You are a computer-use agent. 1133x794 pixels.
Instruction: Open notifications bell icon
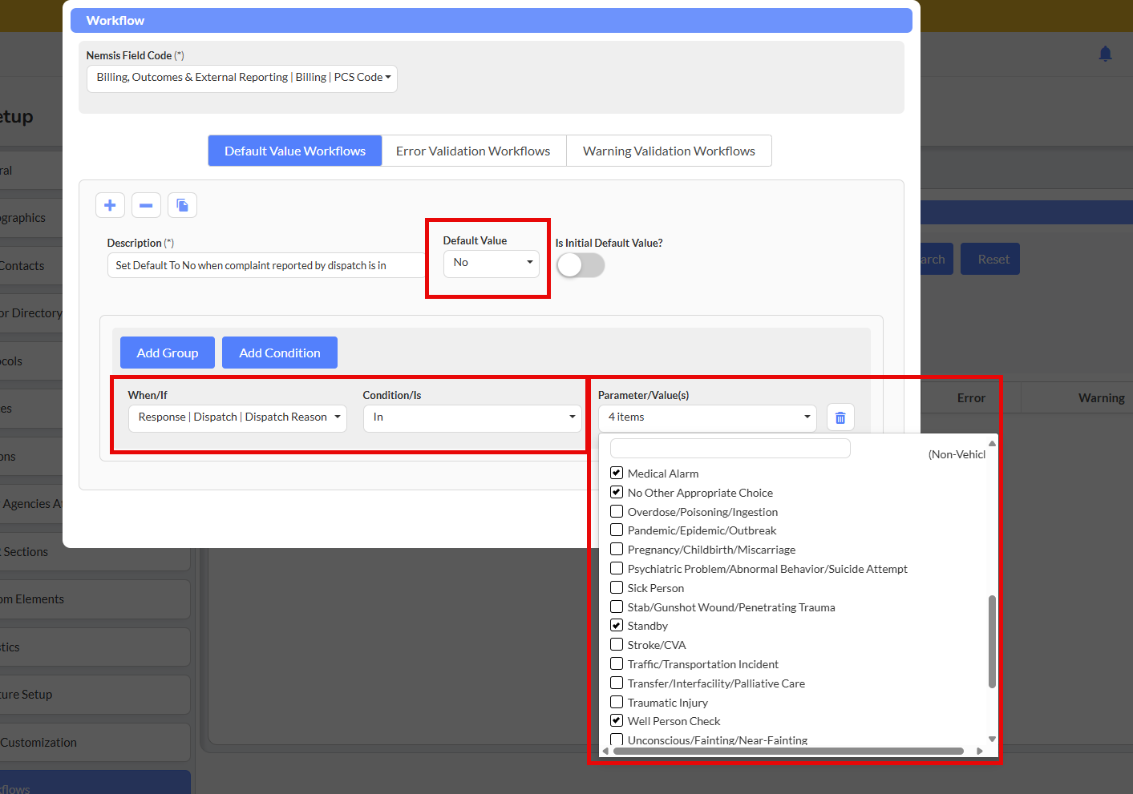(1105, 54)
